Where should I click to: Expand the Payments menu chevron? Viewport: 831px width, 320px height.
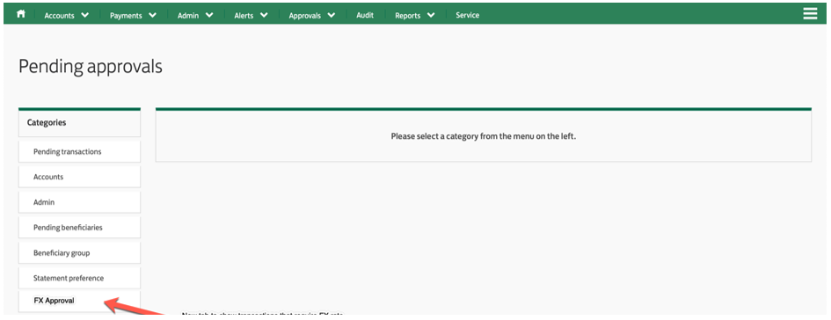(x=153, y=15)
